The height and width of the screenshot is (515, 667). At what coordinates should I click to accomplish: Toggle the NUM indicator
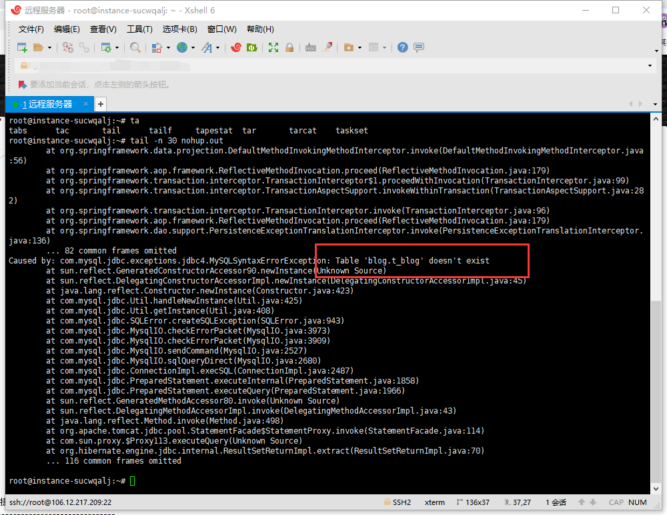point(637,502)
